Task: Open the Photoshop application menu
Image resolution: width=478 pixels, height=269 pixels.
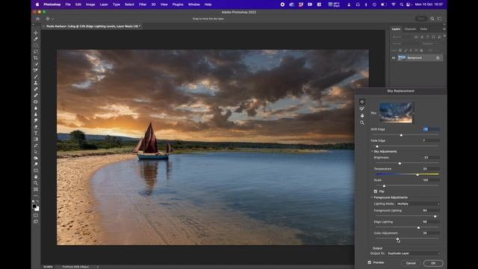Action: 52,4
